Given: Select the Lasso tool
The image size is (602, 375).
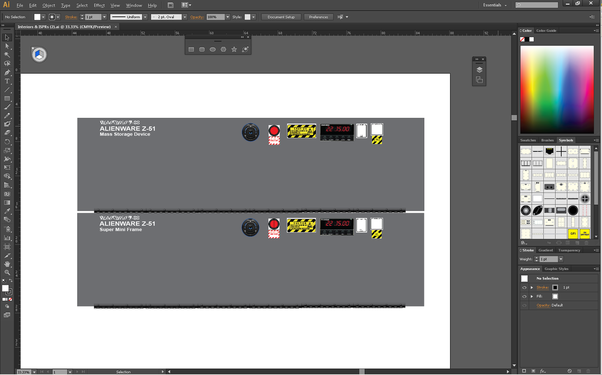Looking at the screenshot, I should [x=7, y=63].
